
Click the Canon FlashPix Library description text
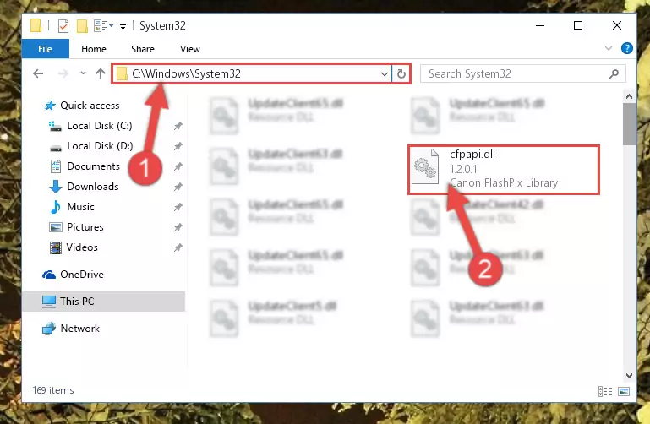(504, 183)
